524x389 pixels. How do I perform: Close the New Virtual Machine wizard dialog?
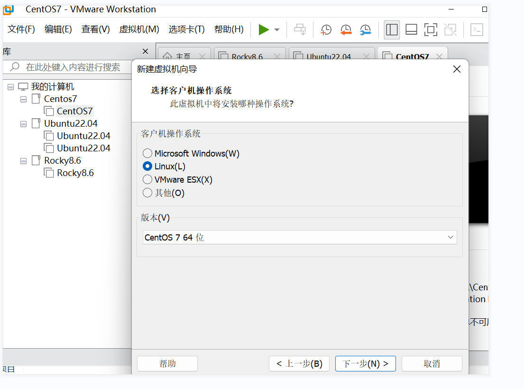(x=457, y=69)
